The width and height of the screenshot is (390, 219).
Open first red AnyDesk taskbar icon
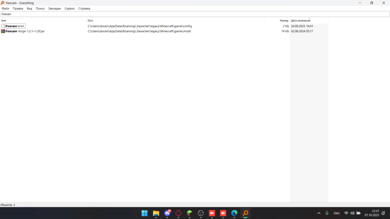(212, 213)
